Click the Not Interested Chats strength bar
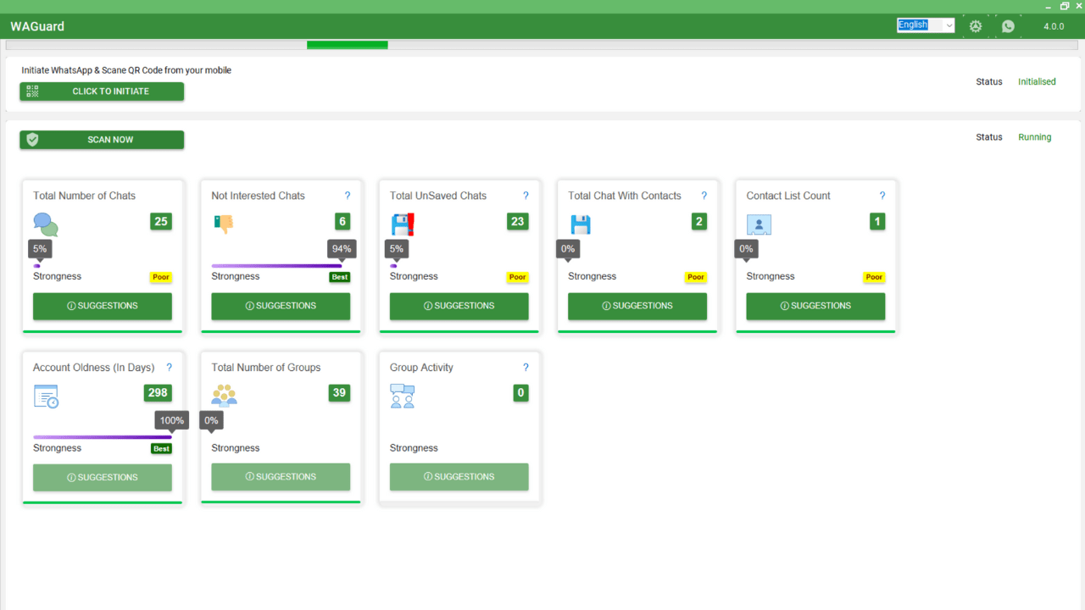 (x=276, y=266)
